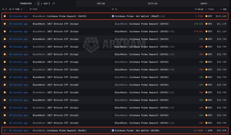
Task: Expand the (+1) badge beside Hot Wallet (3MqUP)
Action: [x=163, y=16]
